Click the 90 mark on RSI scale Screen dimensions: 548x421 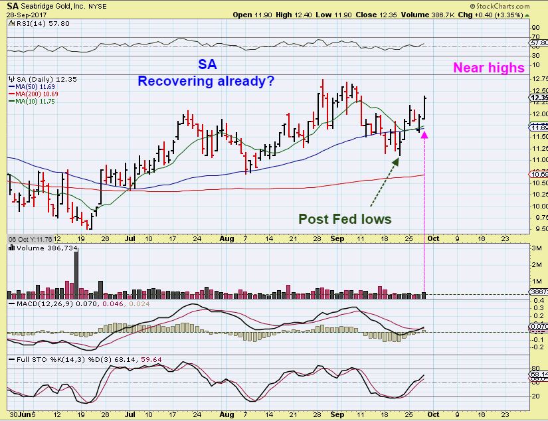(535, 28)
